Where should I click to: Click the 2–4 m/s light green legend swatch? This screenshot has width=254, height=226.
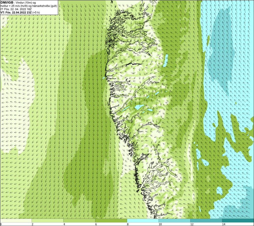pyautogui.click(x=47, y=220)
